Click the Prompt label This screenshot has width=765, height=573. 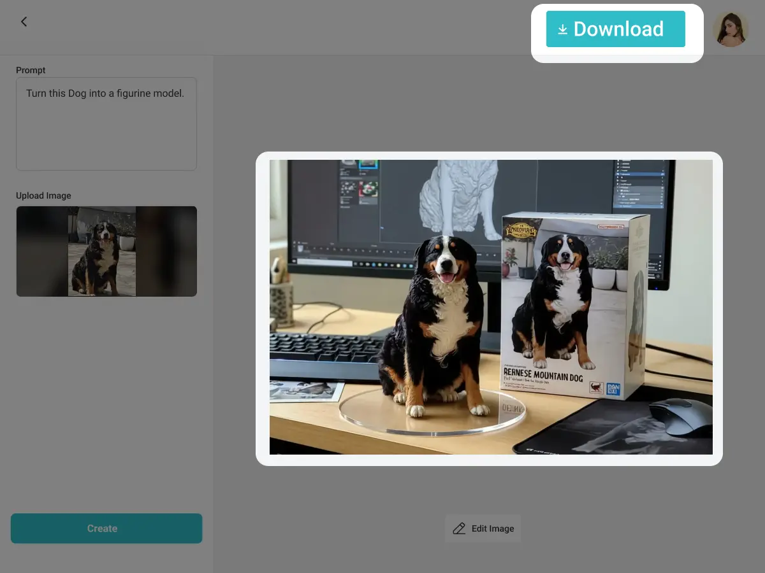point(31,70)
